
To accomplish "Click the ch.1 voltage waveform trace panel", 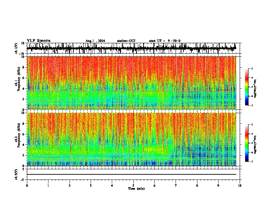I will coord(133,48).
